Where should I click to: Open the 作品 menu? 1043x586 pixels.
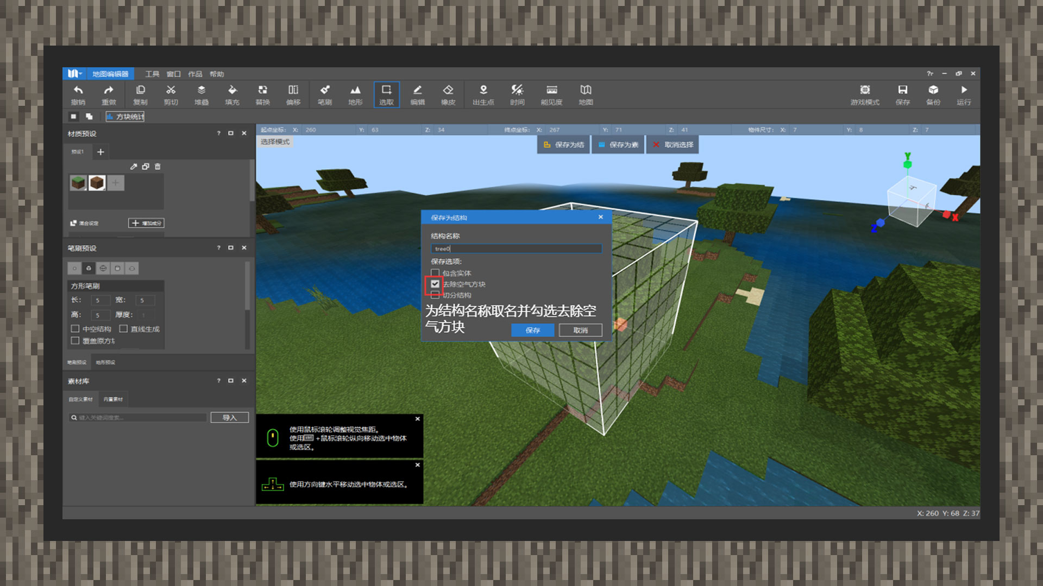click(195, 74)
